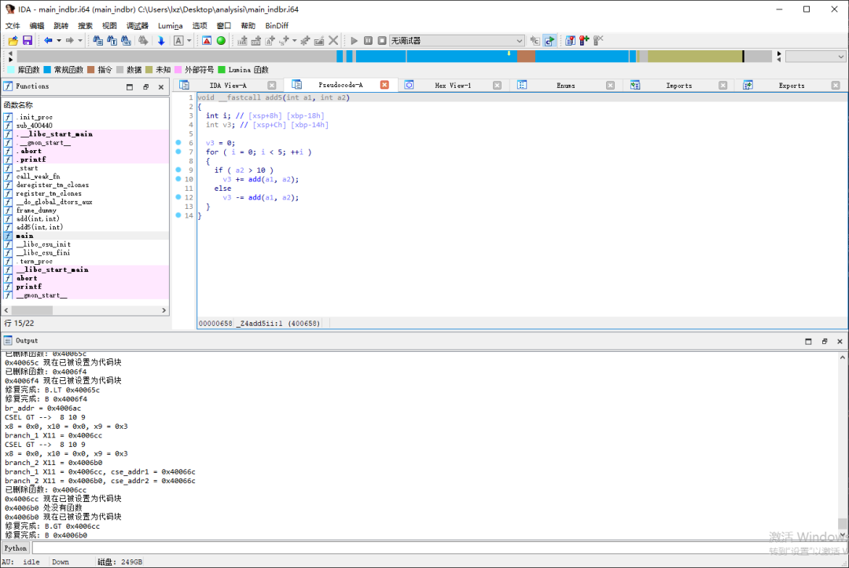Switch to the Hex View-1 tab
This screenshot has height=568, width=849.
(453, 86)
